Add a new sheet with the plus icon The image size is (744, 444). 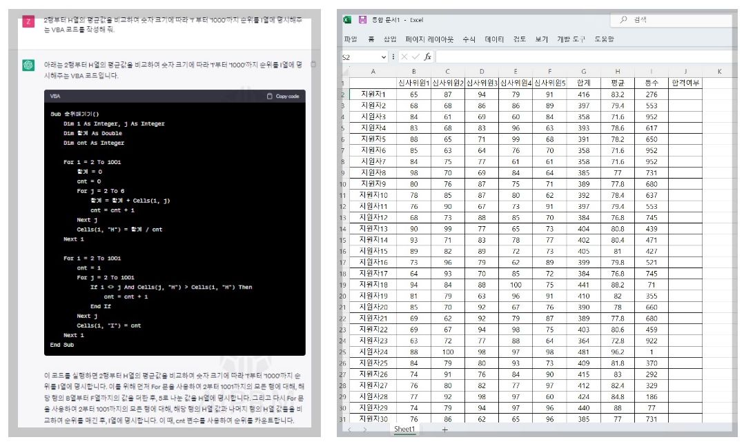click(x=444, y=430)
